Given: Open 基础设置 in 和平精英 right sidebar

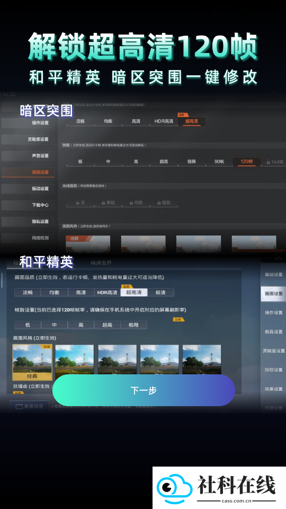Looking at the screenshot, I should tap(273, 275).
